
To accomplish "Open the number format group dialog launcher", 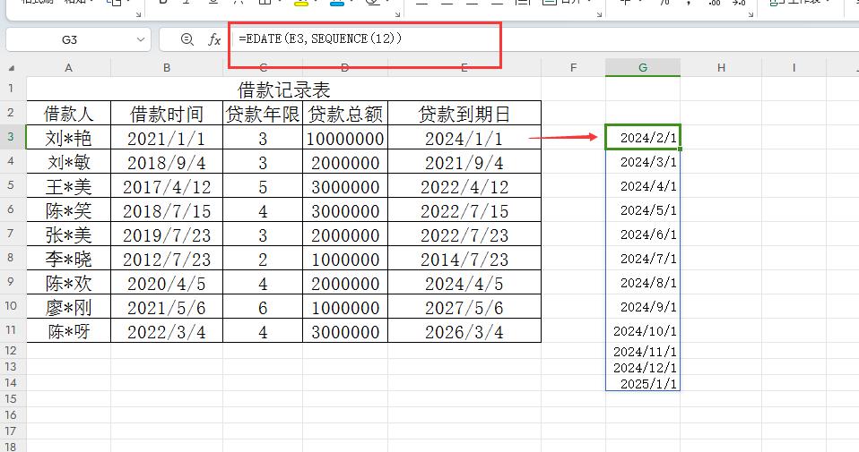I will click(x=751, y=14).
